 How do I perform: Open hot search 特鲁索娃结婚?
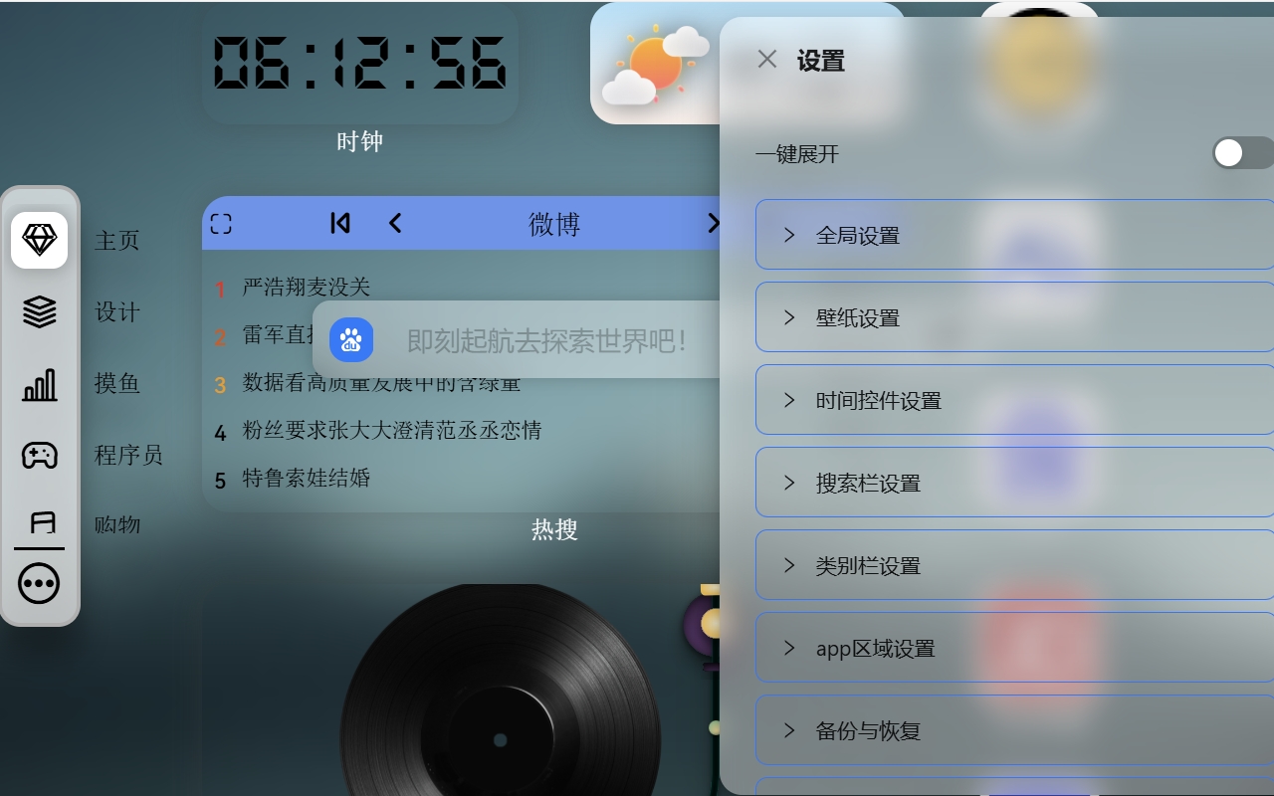click(307, 479)
